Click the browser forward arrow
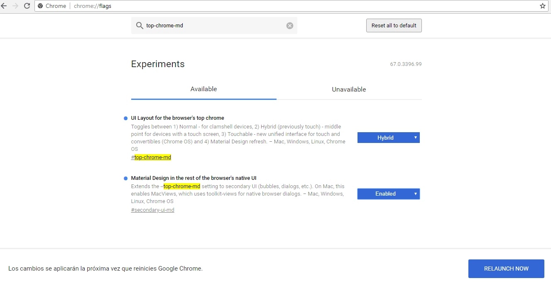 pos(15,6)
